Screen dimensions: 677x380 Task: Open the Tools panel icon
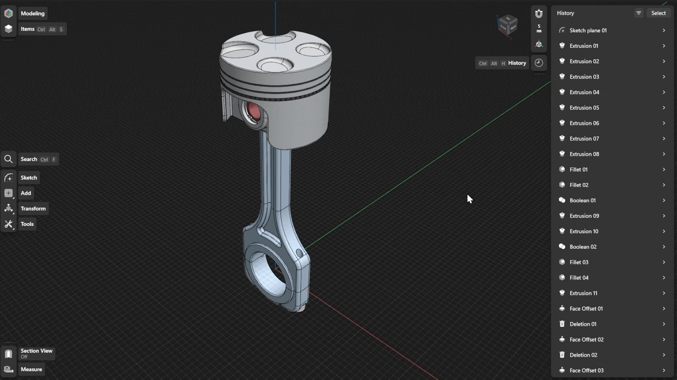[8, 224]
